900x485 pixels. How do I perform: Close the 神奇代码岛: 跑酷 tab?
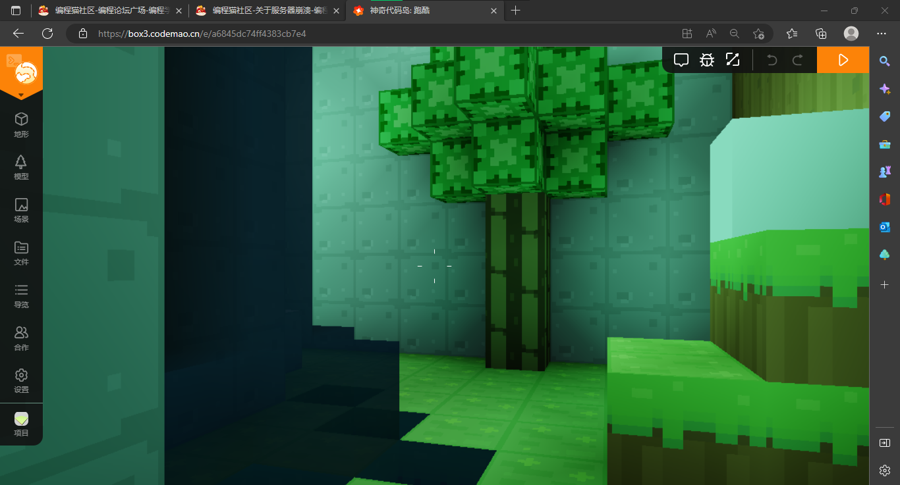[493, 11]
